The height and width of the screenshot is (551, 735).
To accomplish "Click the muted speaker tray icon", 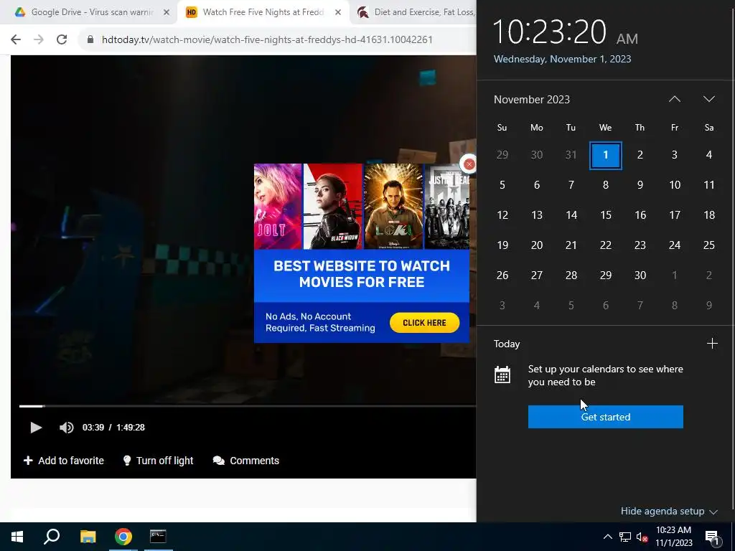I will 642,537.
